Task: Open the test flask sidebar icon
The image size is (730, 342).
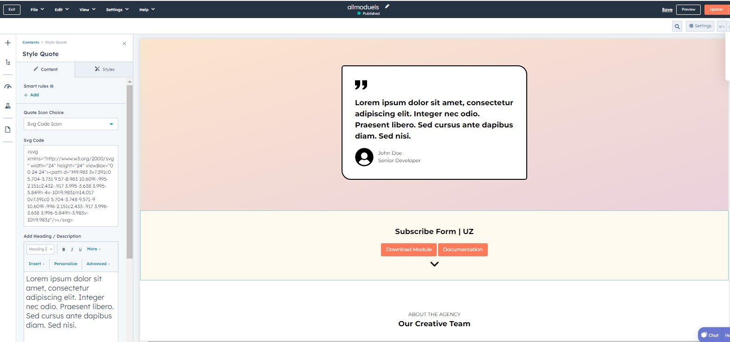Action: point(8,106)
